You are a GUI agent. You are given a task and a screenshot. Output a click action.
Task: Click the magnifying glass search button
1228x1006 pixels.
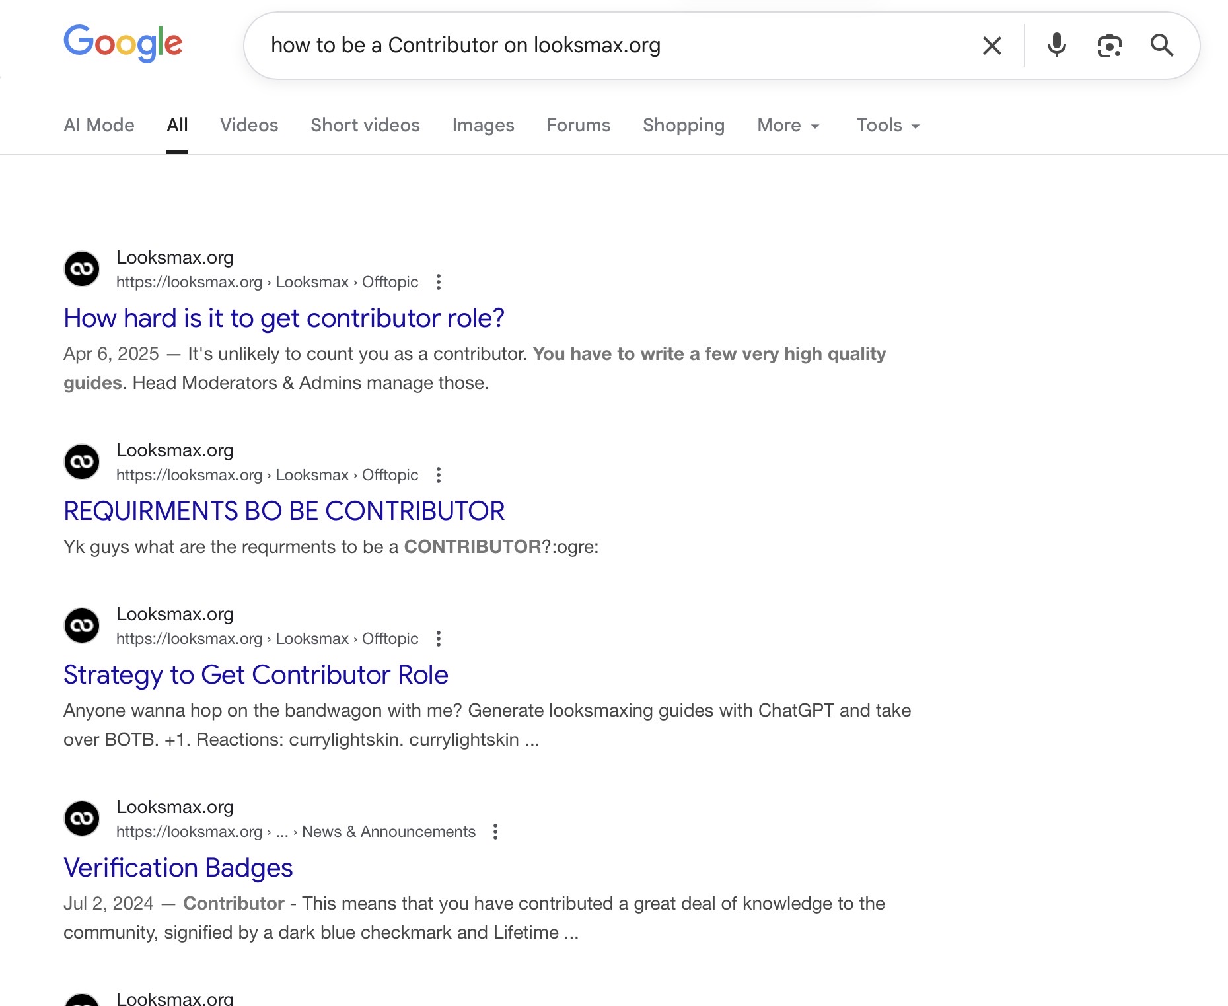click(x=1161, y=46)
